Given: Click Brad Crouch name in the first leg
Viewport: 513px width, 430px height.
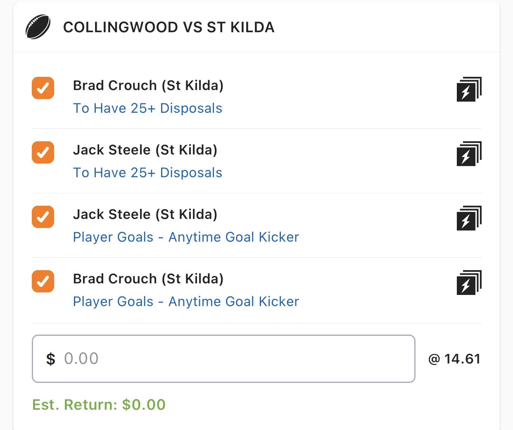Looking at the screenshot, I should 148,86.
